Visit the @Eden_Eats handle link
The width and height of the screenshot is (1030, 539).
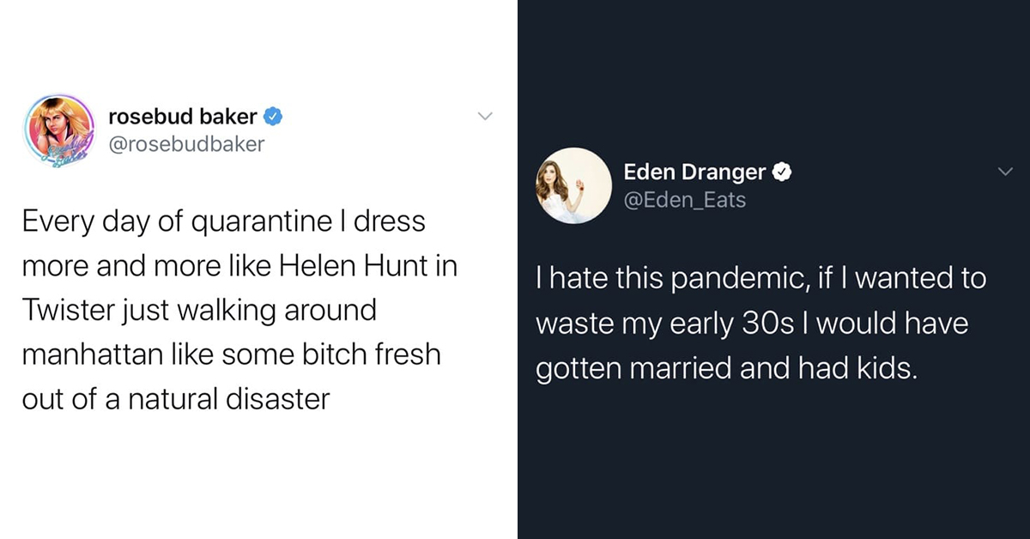coord(685,200)
